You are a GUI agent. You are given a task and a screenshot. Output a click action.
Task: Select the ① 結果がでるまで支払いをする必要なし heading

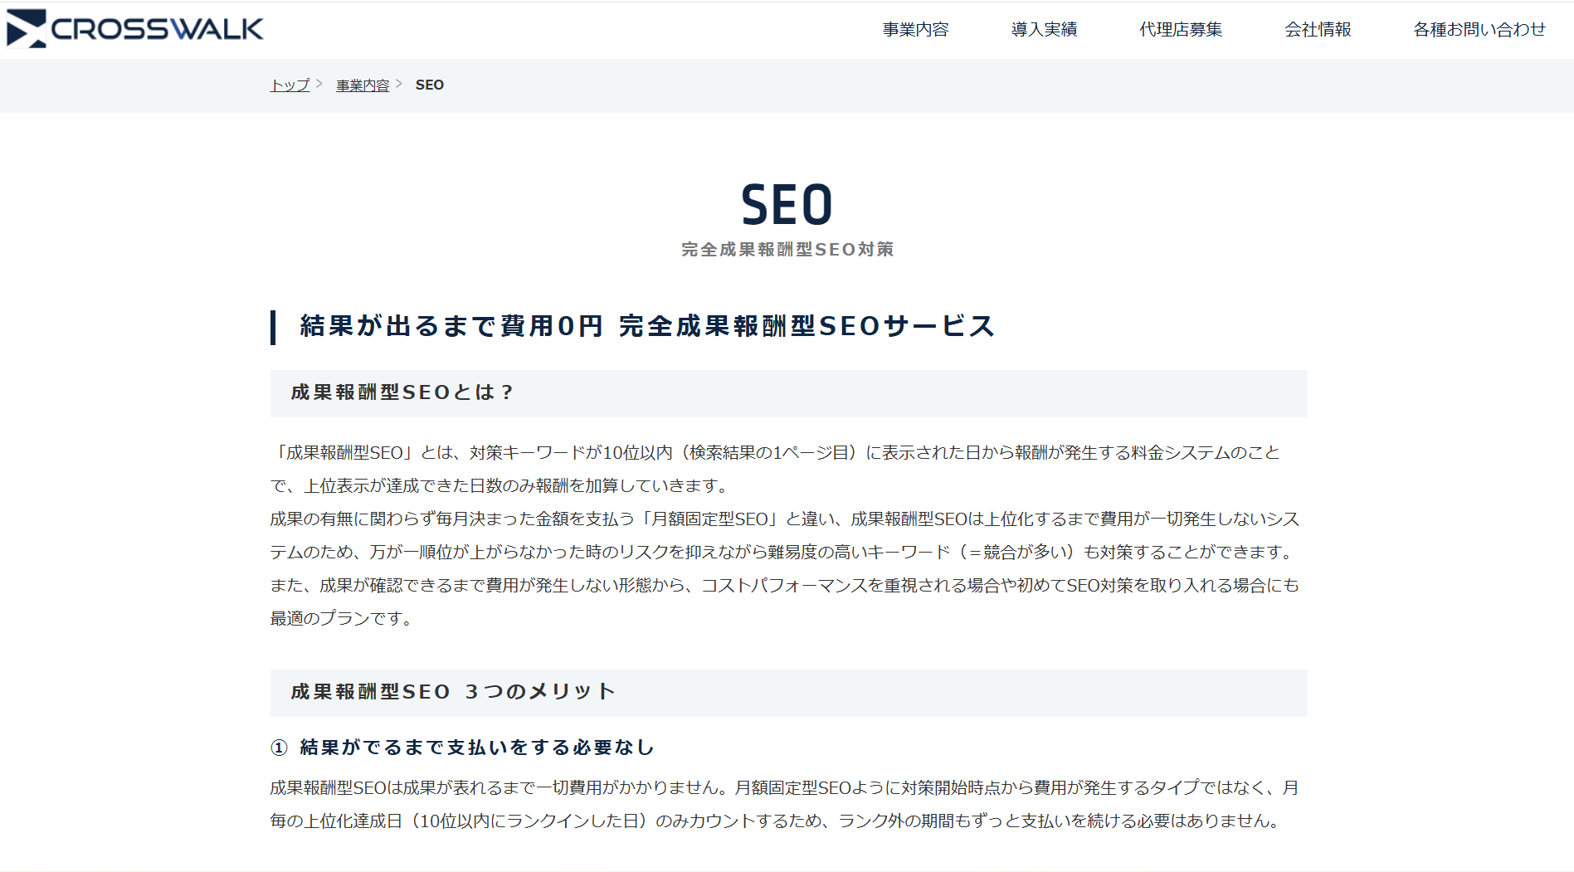(x=461, y=747)
